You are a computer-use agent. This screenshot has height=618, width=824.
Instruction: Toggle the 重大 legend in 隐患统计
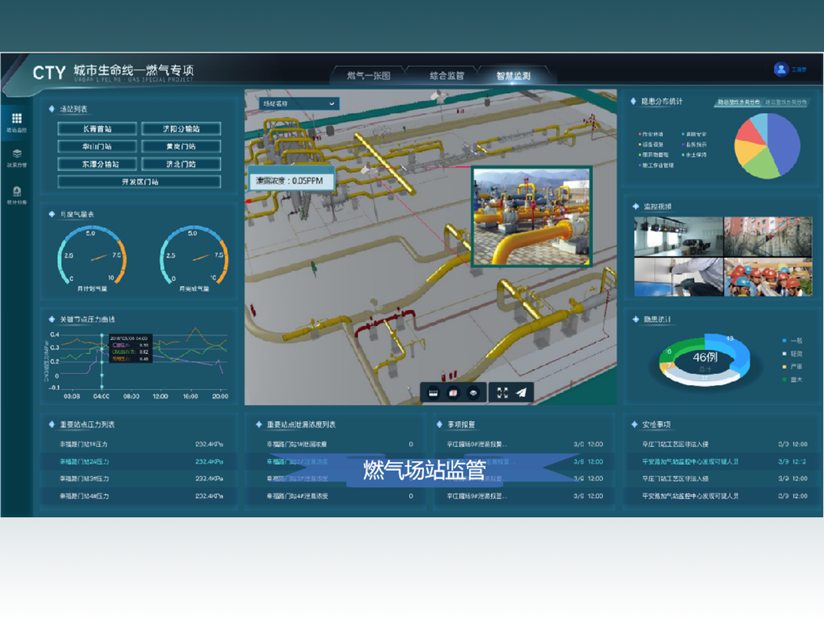tap(792, 380)
